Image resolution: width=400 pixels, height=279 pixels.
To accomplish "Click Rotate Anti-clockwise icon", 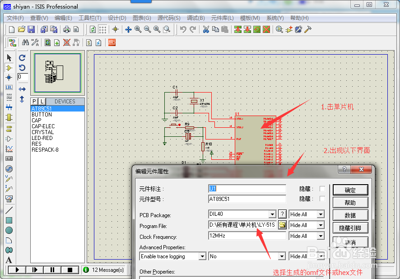I will (x=22, y=68).
